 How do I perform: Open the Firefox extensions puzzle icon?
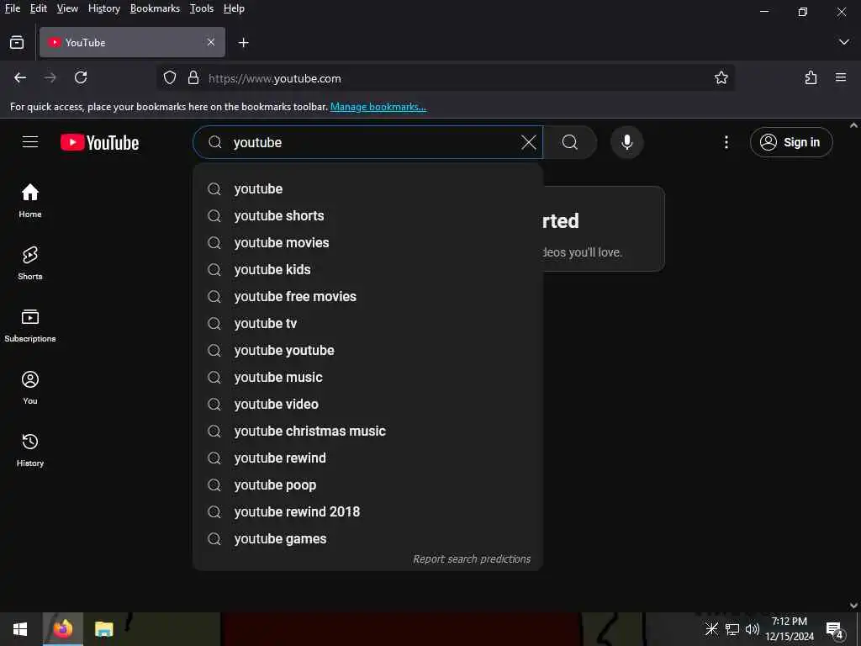(811, 78)
